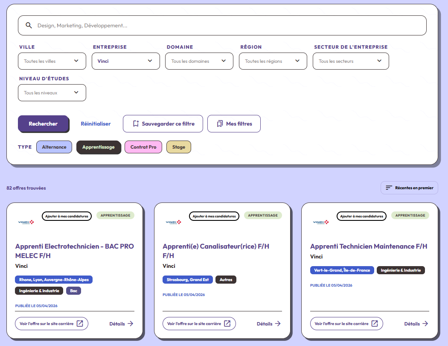The width and height of the screenshot is (448, 346).
Task: Open the Récentes en premier sort menu
Action: pyautogui.click(x=409, y=188)
